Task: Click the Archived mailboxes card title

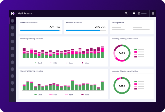Action: click(74, 23)
